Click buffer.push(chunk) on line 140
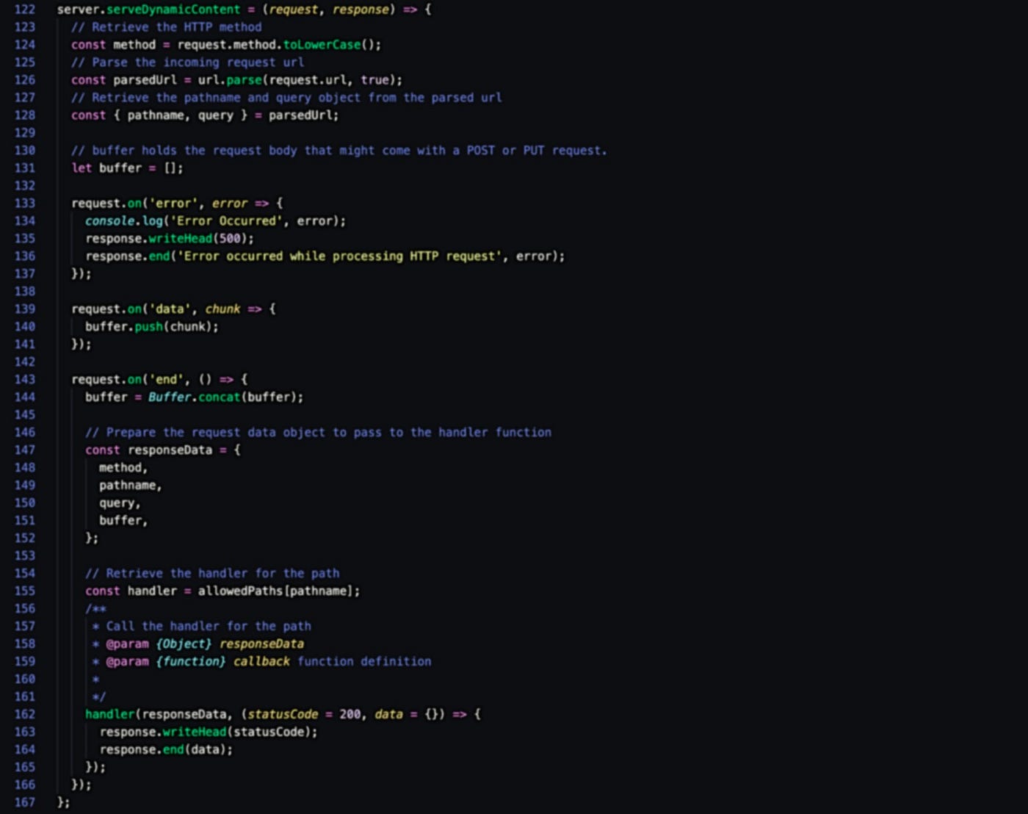The image size is (1028, 814). click(150, 327)
